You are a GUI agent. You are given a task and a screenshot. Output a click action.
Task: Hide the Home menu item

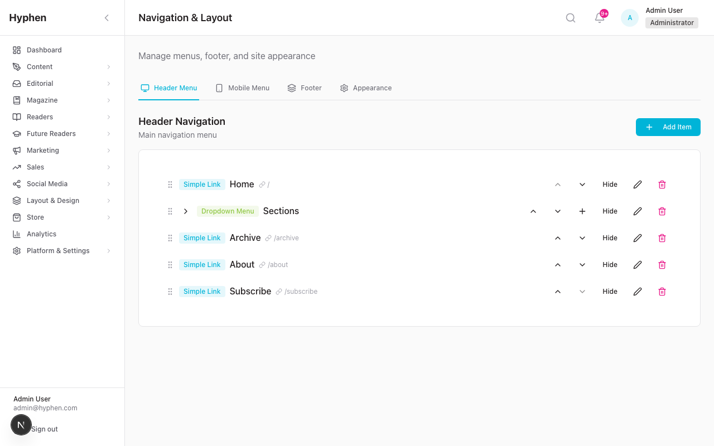click(x=610, y=184)
